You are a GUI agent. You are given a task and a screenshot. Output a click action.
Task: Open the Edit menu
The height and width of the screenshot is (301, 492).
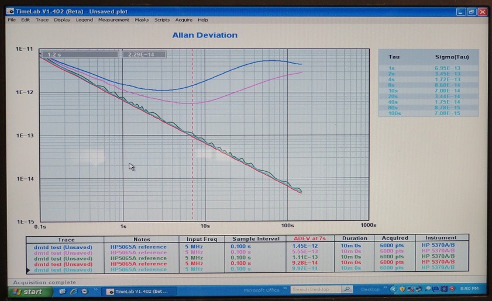coord(25,20)
